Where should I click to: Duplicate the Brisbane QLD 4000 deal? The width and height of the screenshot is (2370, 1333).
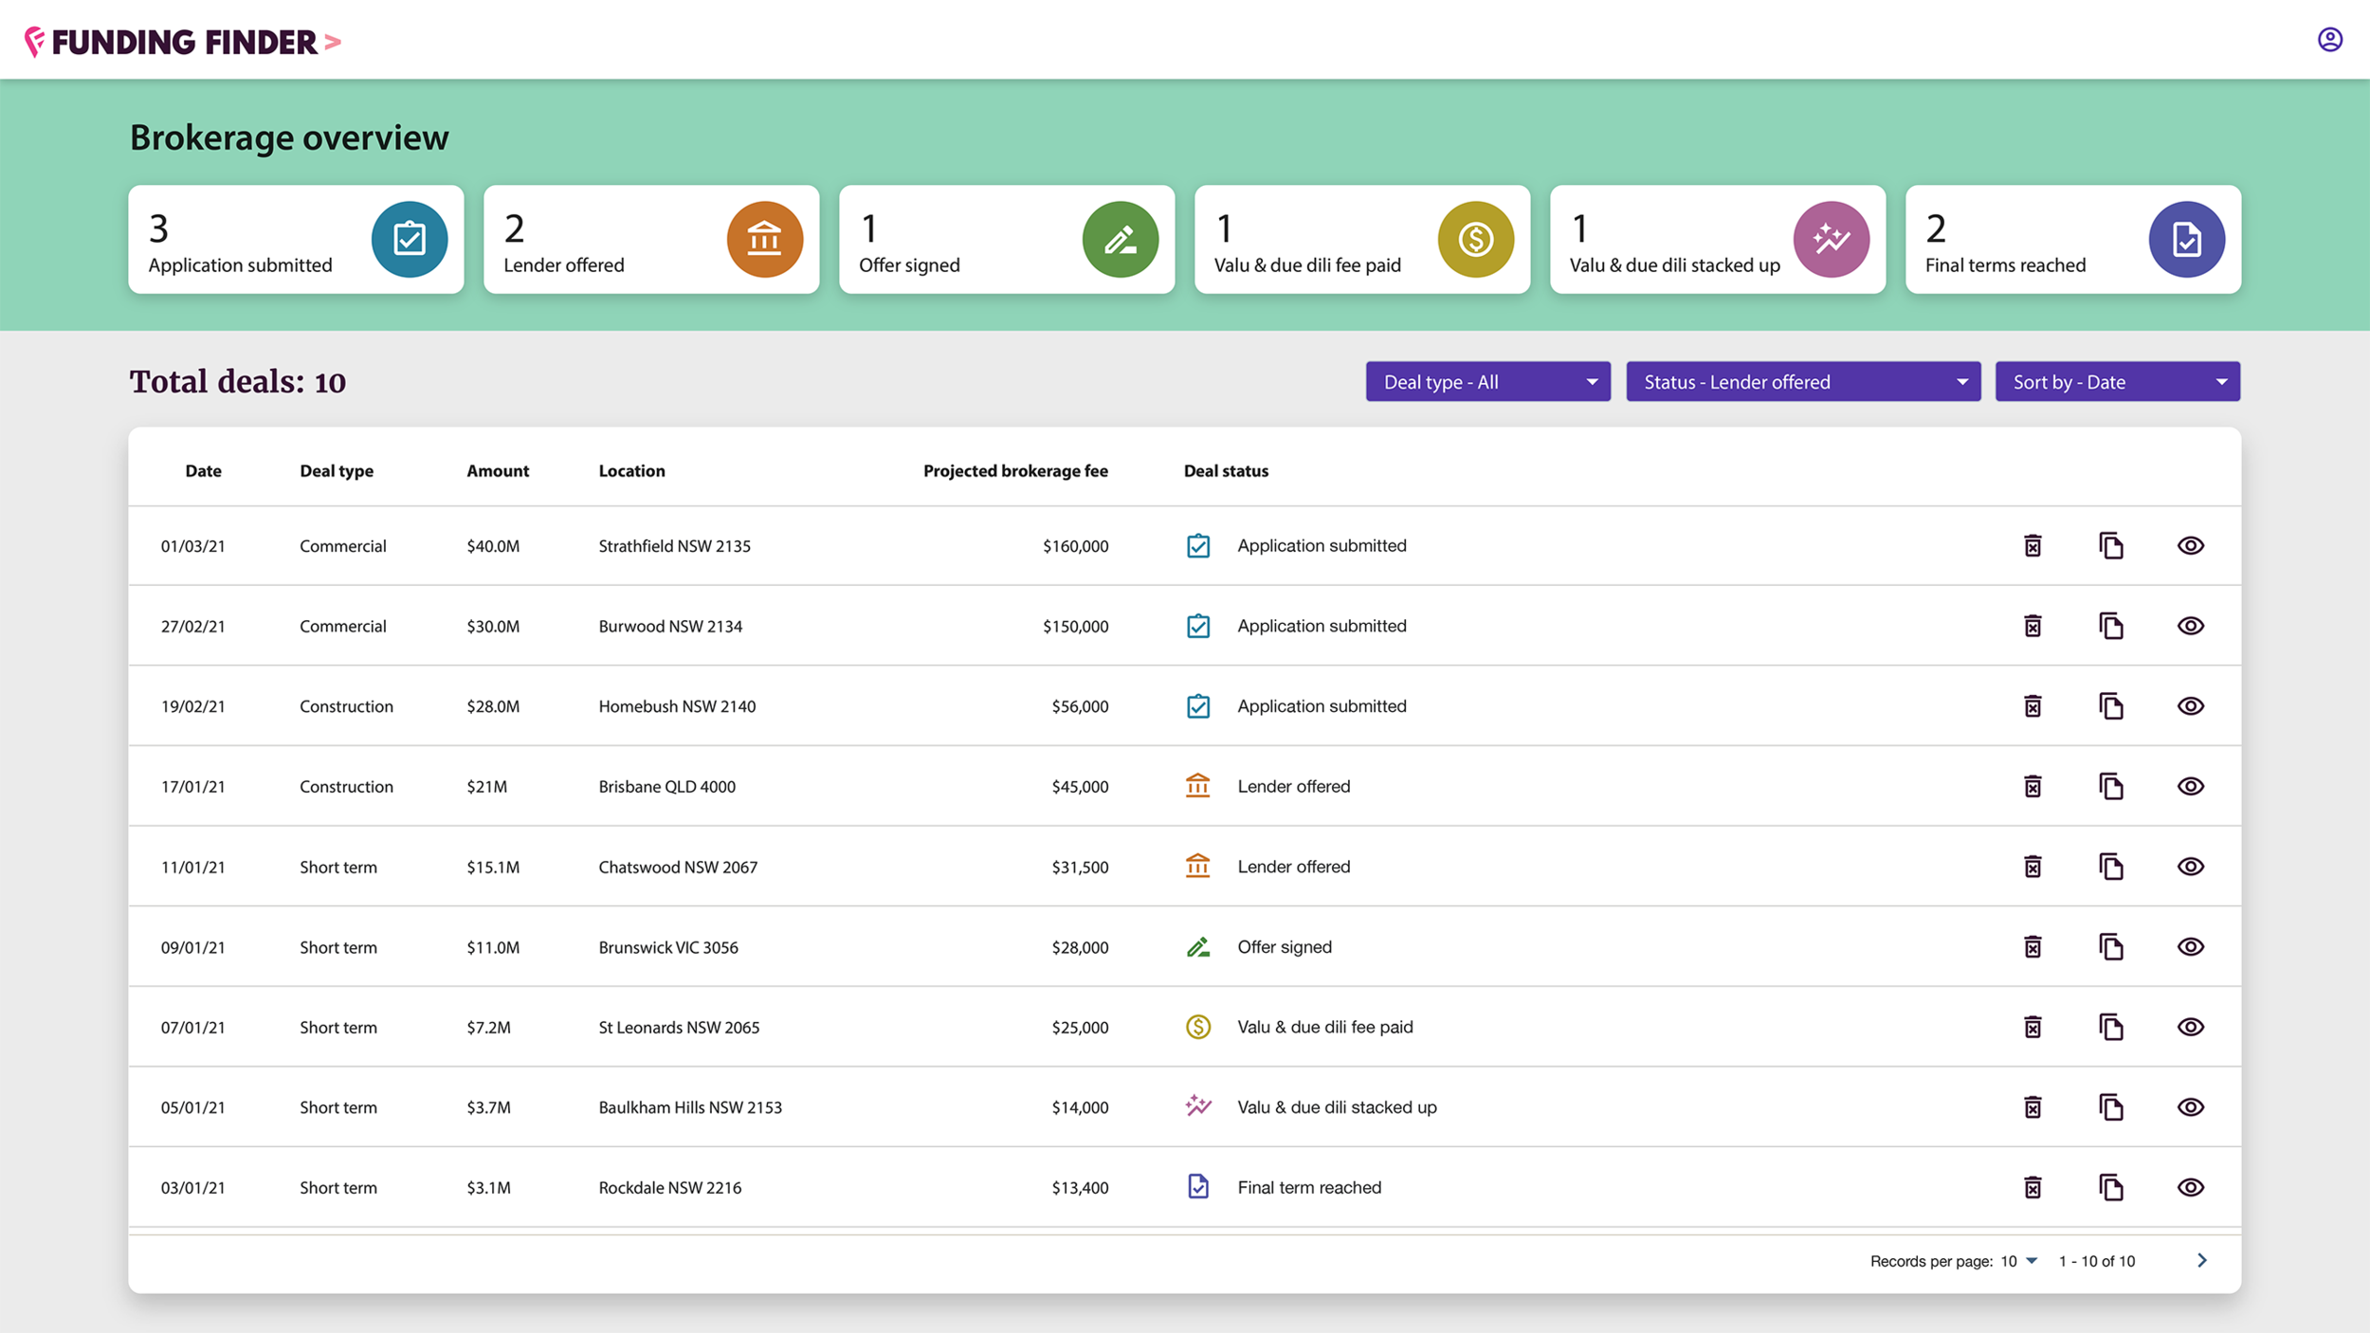[x=2111, y=786]
